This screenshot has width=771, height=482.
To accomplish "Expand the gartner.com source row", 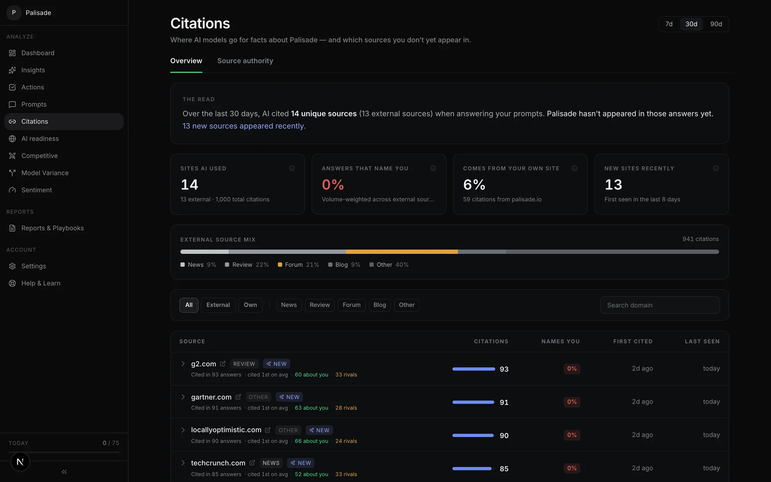I will (x=183, y=397).
